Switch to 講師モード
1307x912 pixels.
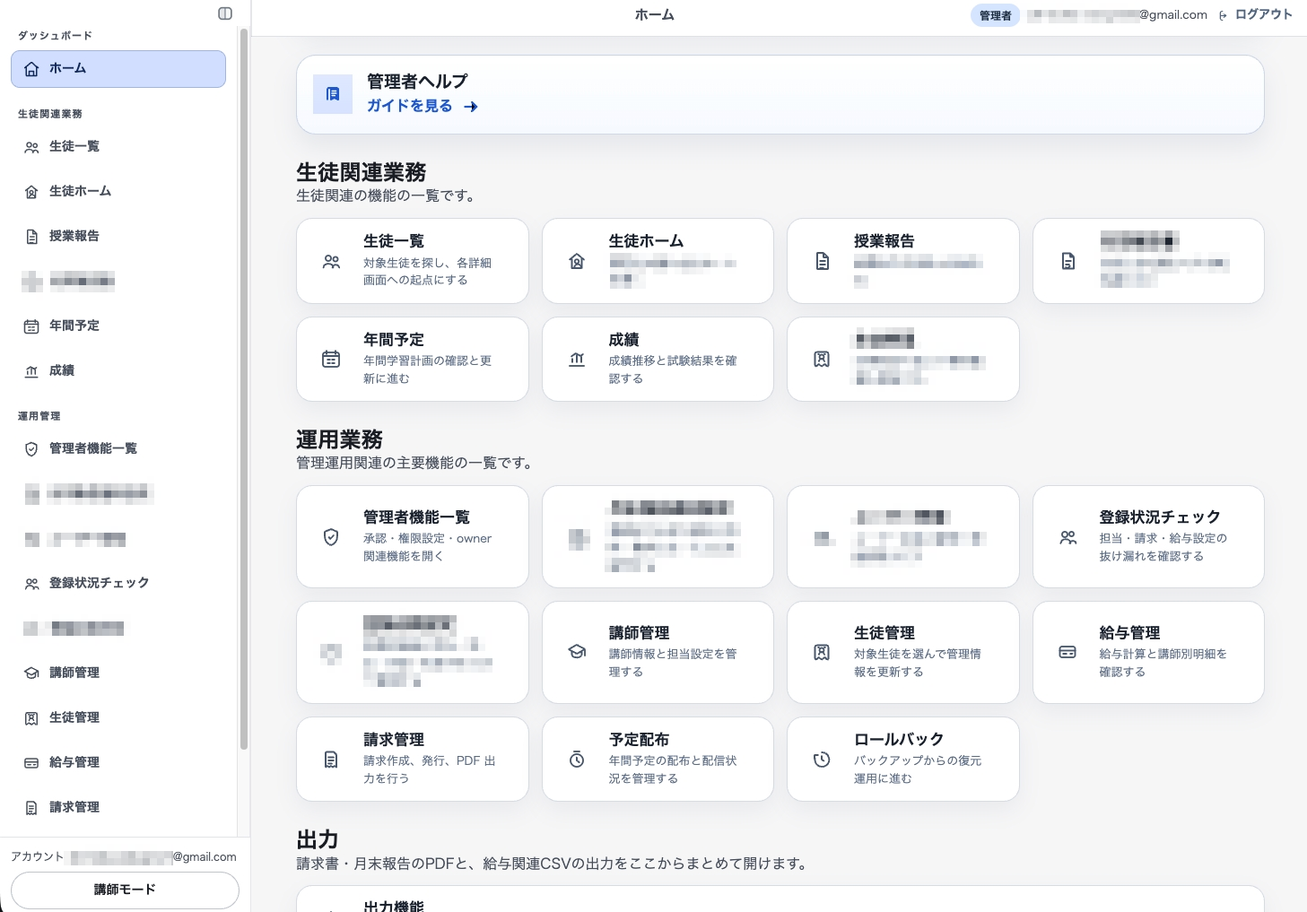125,890
